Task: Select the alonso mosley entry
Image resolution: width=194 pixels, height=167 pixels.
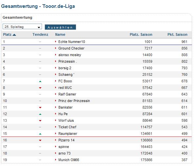Action: (70, 55)
